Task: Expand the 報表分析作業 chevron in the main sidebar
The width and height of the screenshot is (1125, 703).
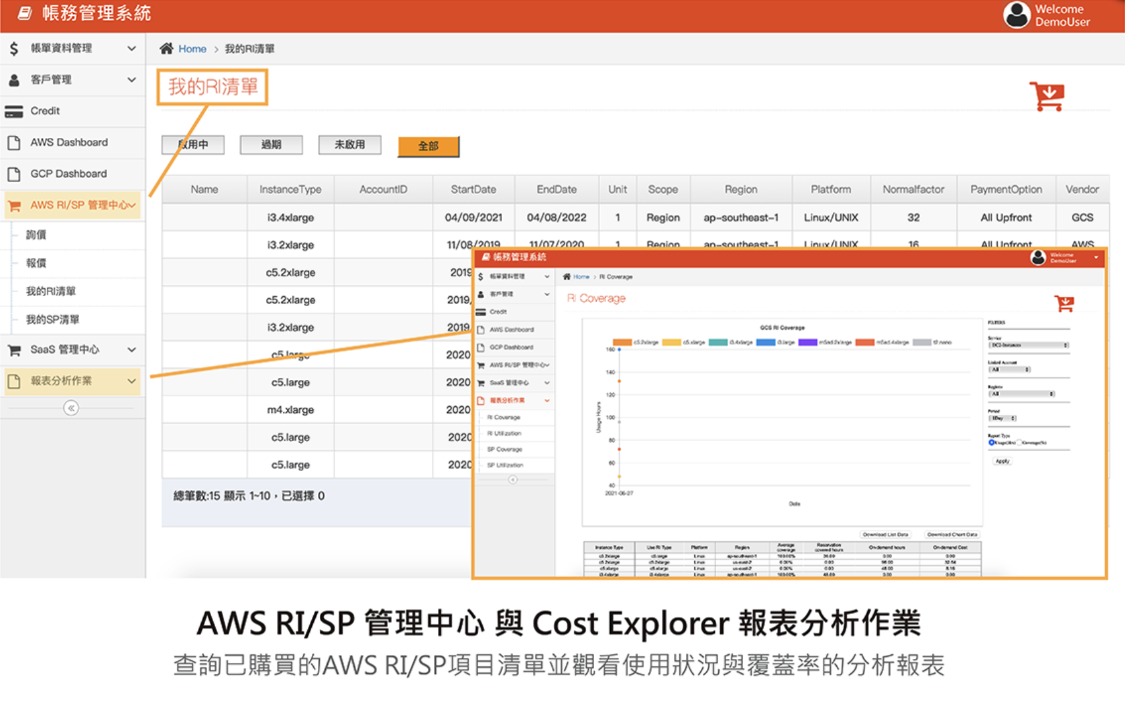Action: [132, 381]
